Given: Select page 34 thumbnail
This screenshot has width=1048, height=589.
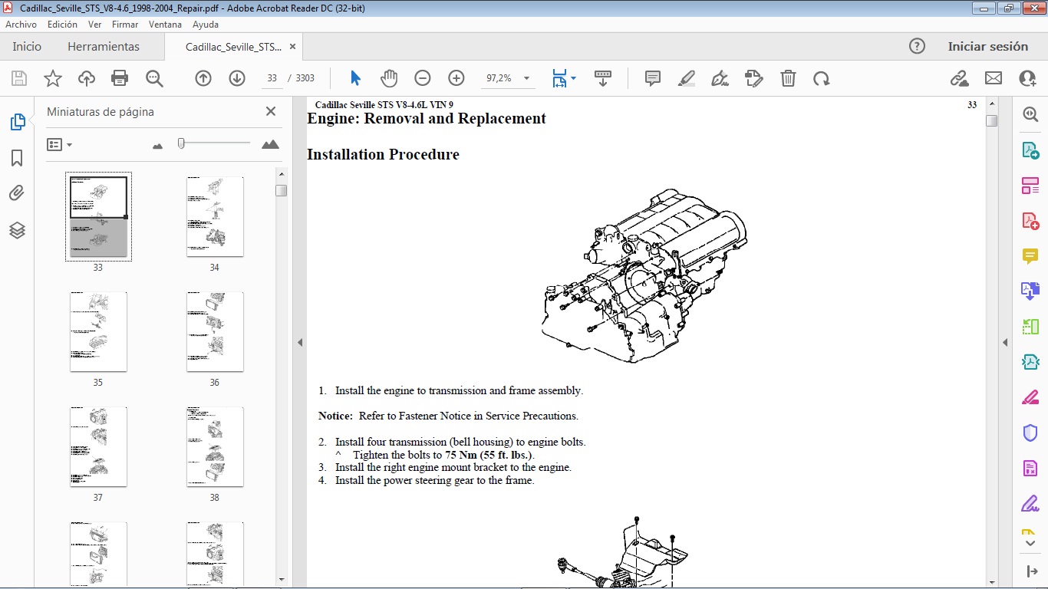Looking at the screenshot, I should point(215,216).
